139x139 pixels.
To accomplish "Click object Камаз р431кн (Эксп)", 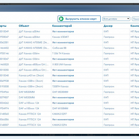I will coord(31,75).
